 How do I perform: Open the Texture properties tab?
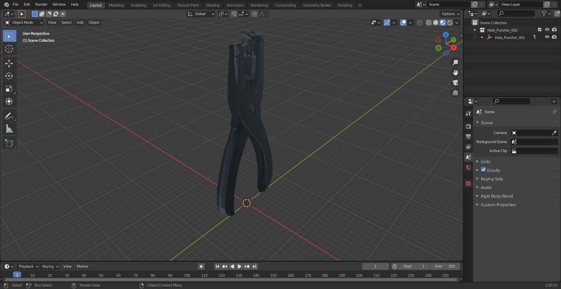tap(468, 184)
